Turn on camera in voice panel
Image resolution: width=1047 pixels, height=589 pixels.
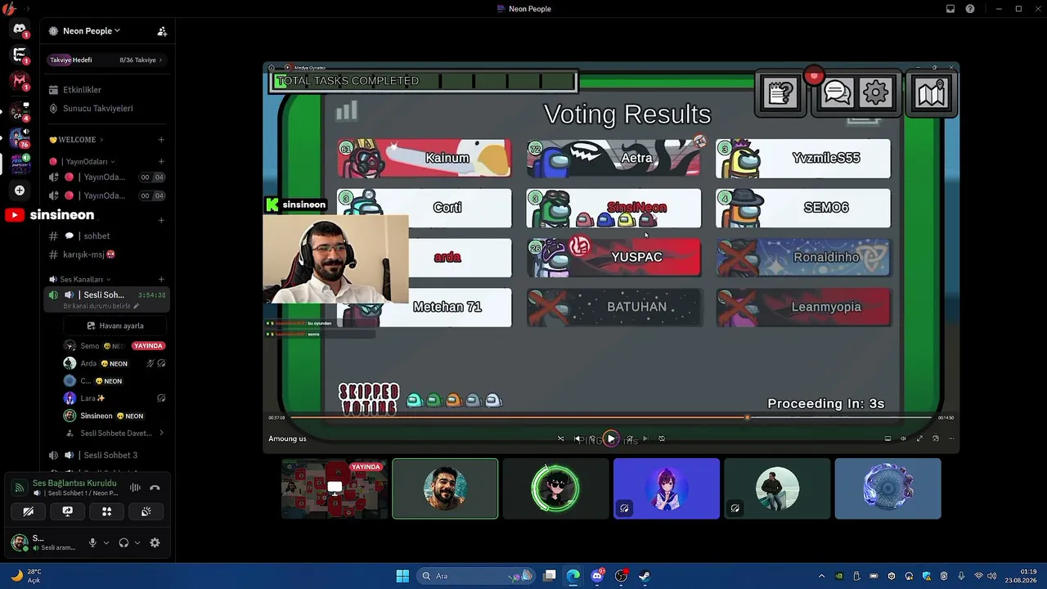29,511
